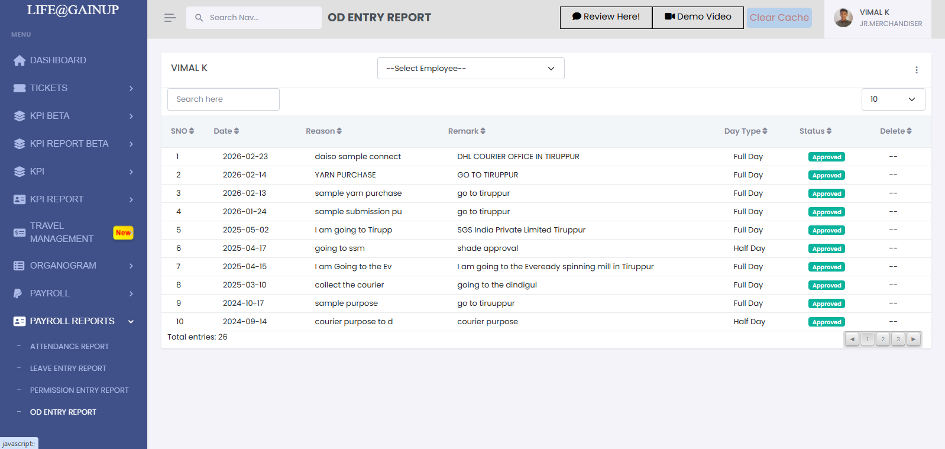Open the Select Employee dropdown

click(470, 69)
